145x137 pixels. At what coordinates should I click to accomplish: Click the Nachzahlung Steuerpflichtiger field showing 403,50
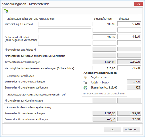(104, 24)
